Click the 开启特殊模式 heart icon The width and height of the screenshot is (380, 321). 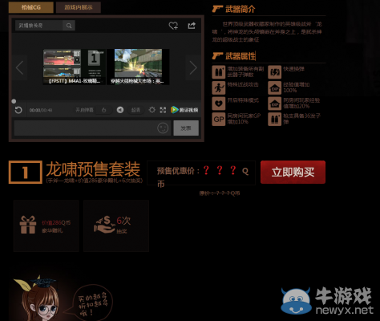(219, 104)
